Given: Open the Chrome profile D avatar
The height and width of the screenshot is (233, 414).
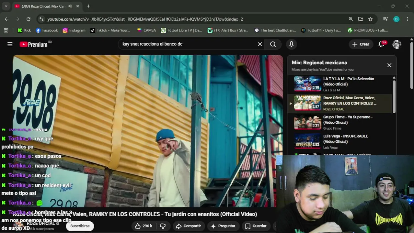Looking at the screenshot, I should point(396,19).
